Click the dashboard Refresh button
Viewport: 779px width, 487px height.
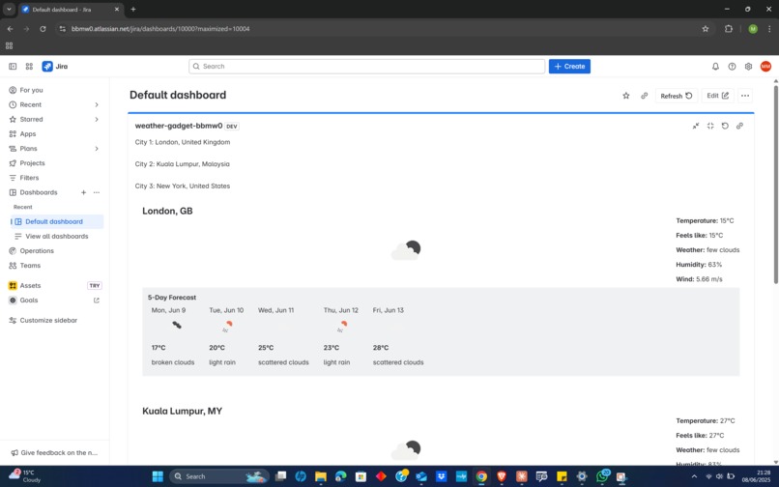(x=677, y=96)
